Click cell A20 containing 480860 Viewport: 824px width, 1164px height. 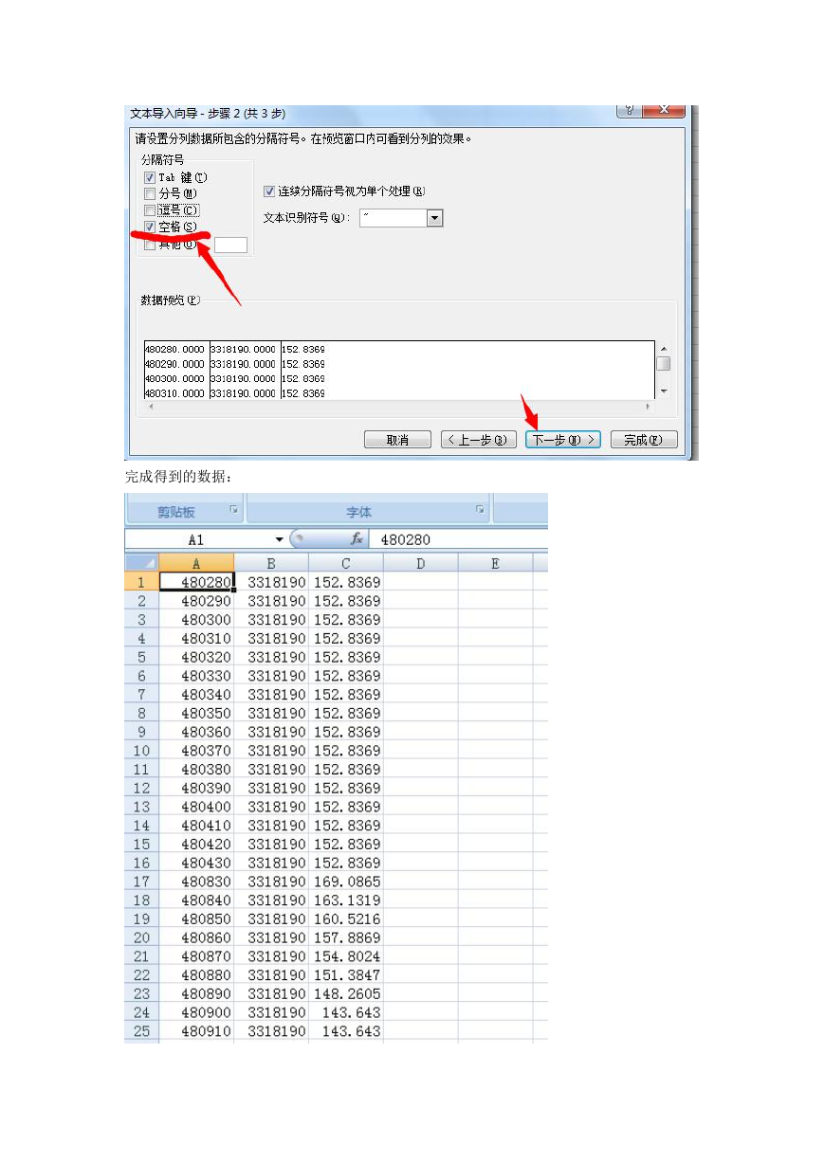[196, 937]
